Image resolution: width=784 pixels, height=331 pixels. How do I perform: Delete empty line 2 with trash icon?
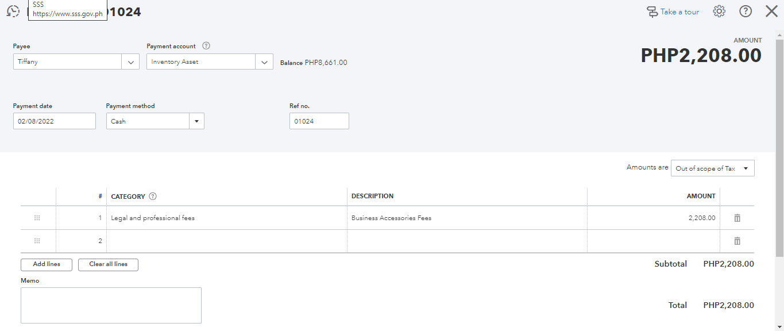[737, 241]
